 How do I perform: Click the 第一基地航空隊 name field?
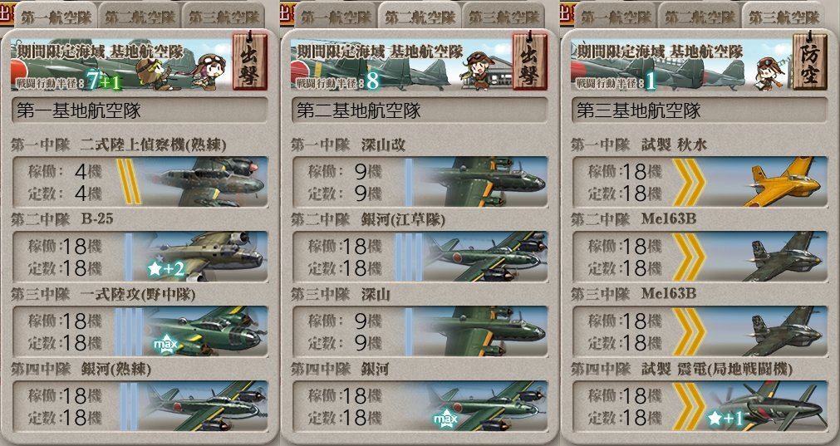(140, 110)
